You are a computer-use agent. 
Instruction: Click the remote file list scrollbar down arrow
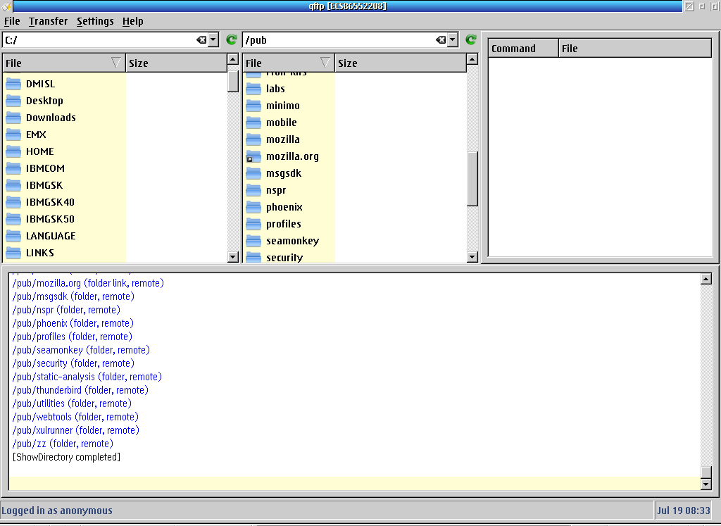click(x=472, y=258)
